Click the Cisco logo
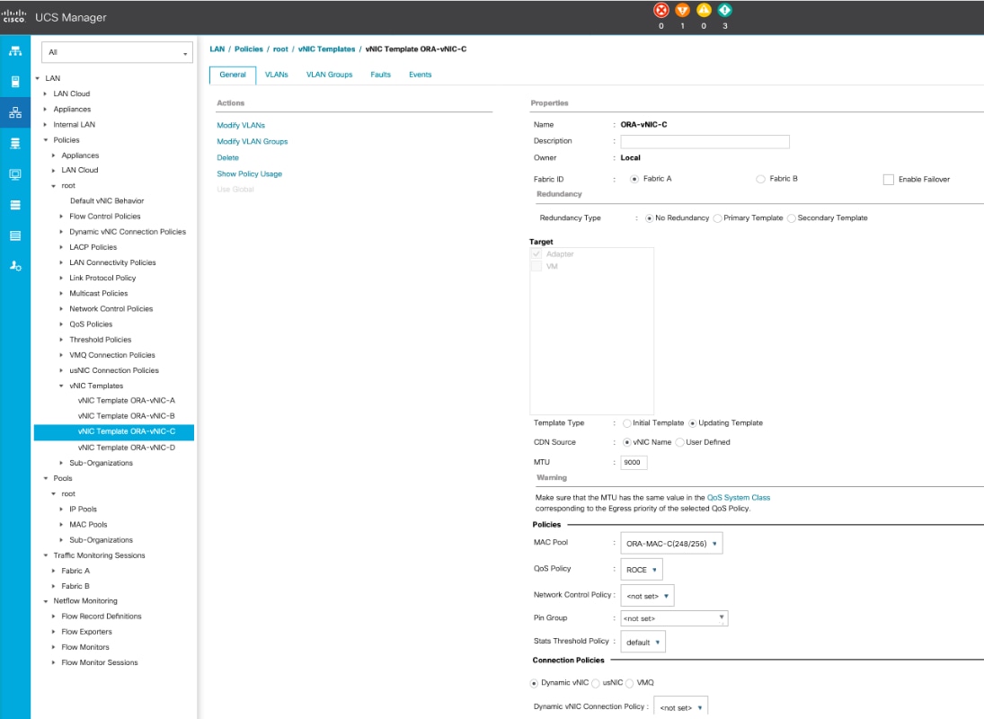 tap(13, 15)
